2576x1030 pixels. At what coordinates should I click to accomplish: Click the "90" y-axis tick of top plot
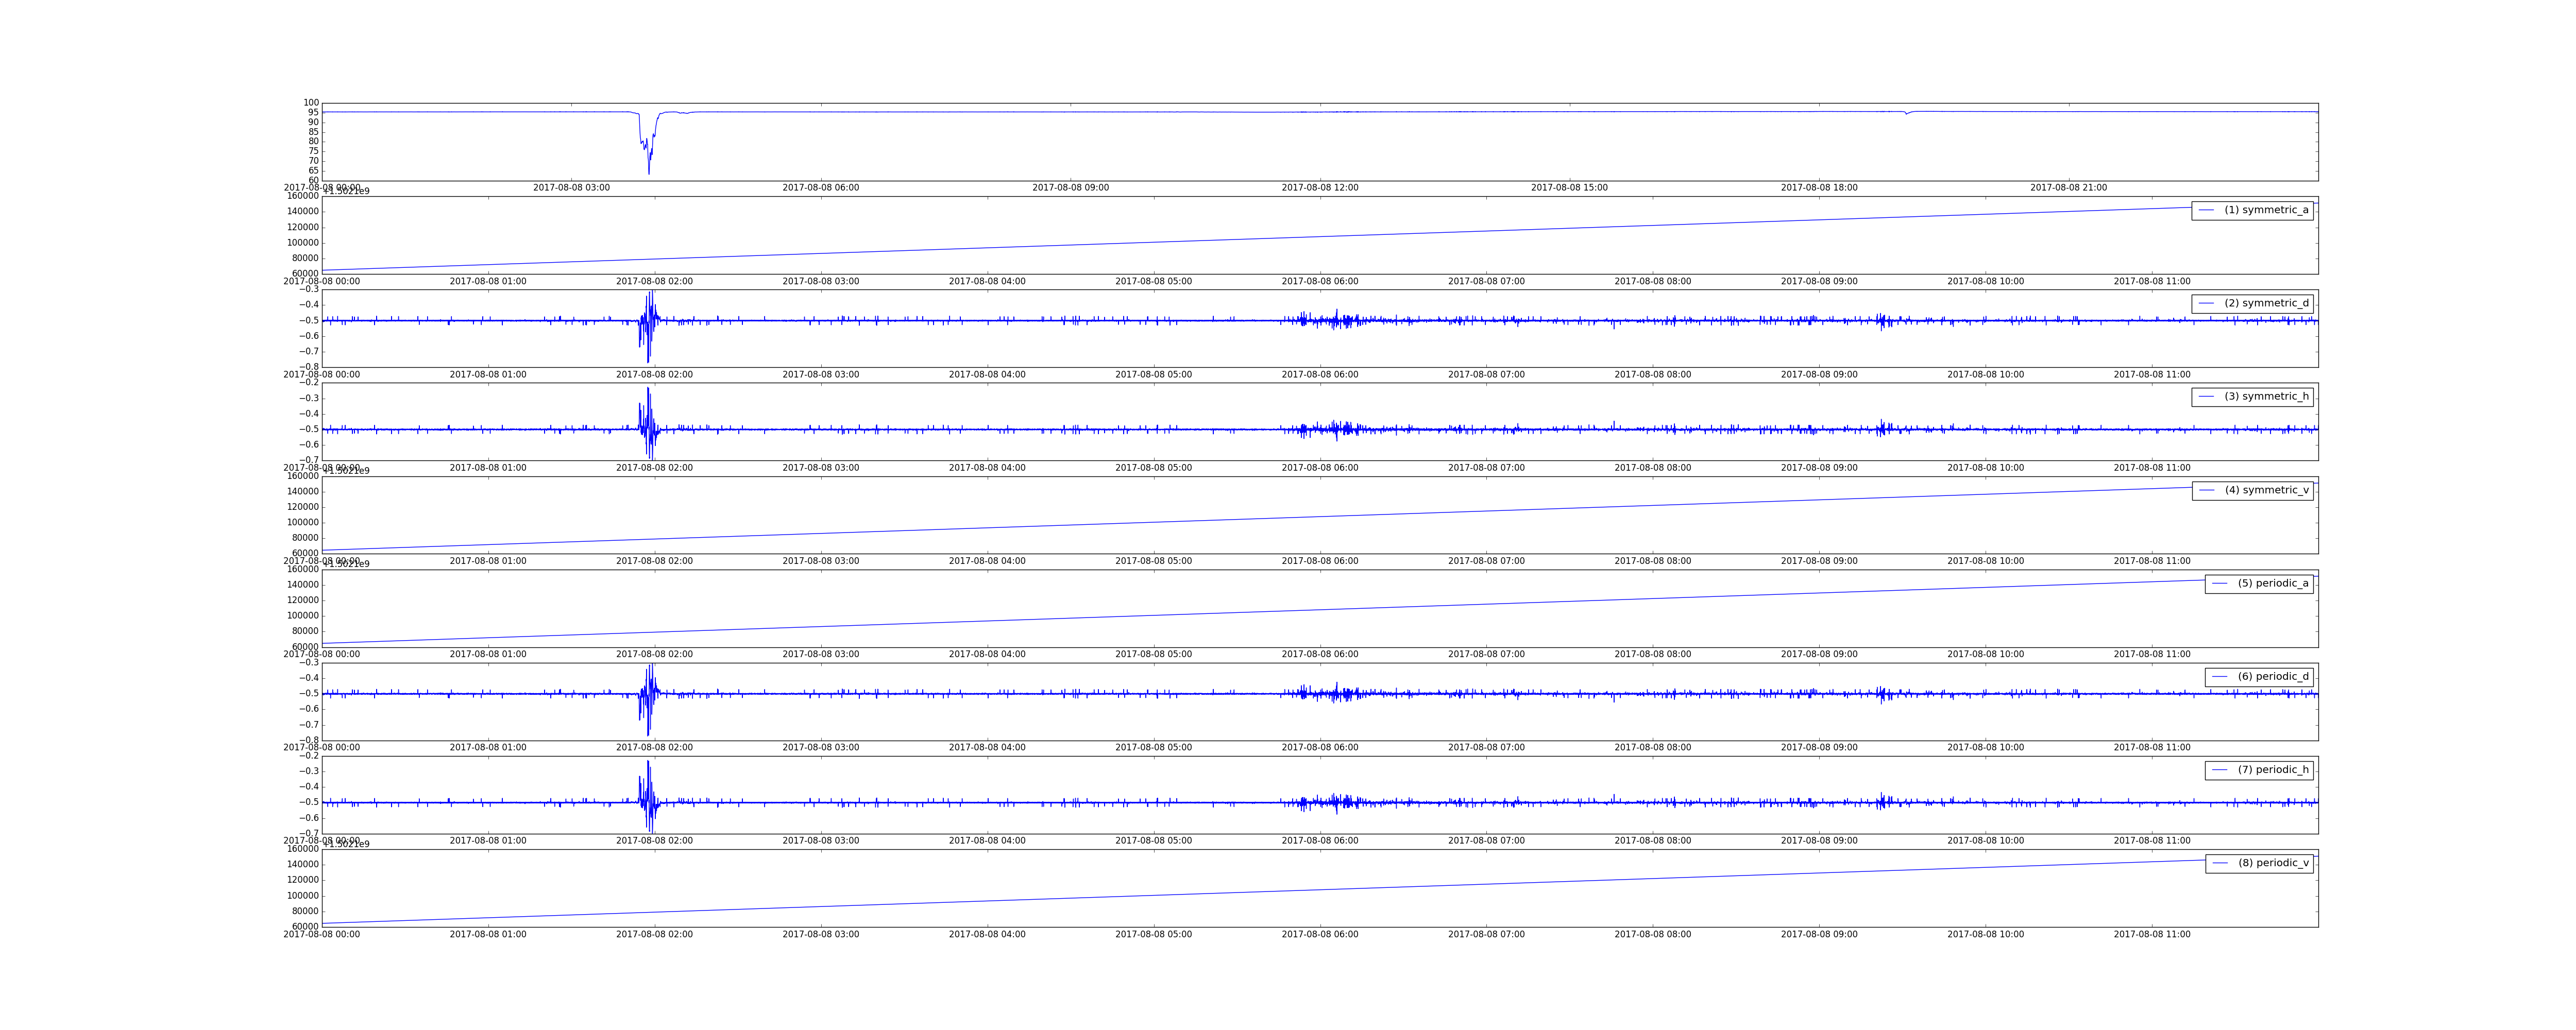[313, 122]
